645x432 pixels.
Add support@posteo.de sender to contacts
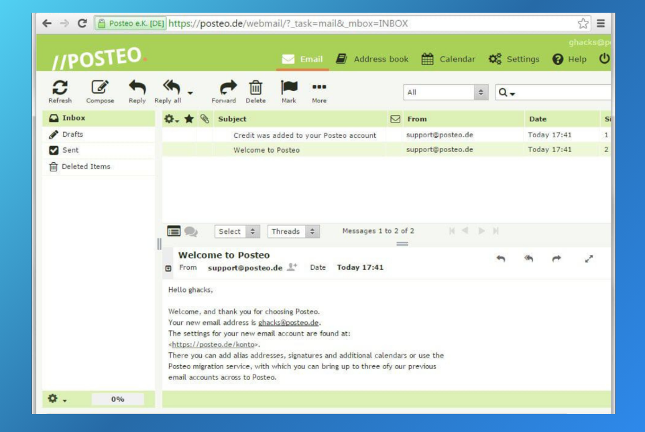(292, 267)
